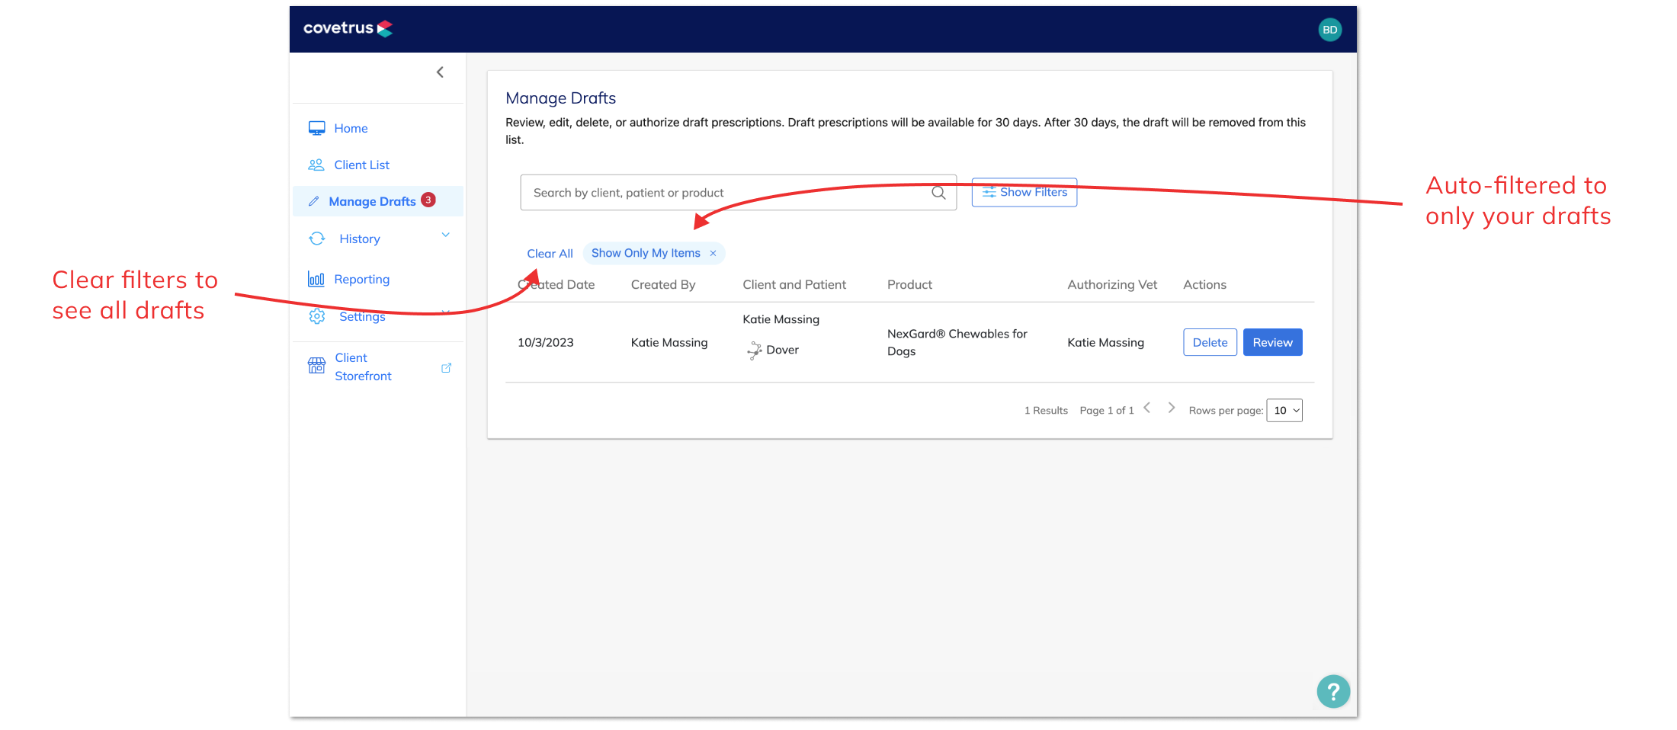Click the Review button for Dover's draft
The width and height of the screenshot is (1677, 730).
[x=1272, y=342]
